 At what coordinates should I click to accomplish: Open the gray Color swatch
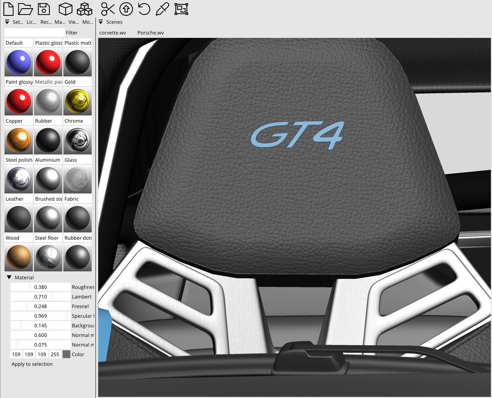pyautogui.click(x=66, y=354)
